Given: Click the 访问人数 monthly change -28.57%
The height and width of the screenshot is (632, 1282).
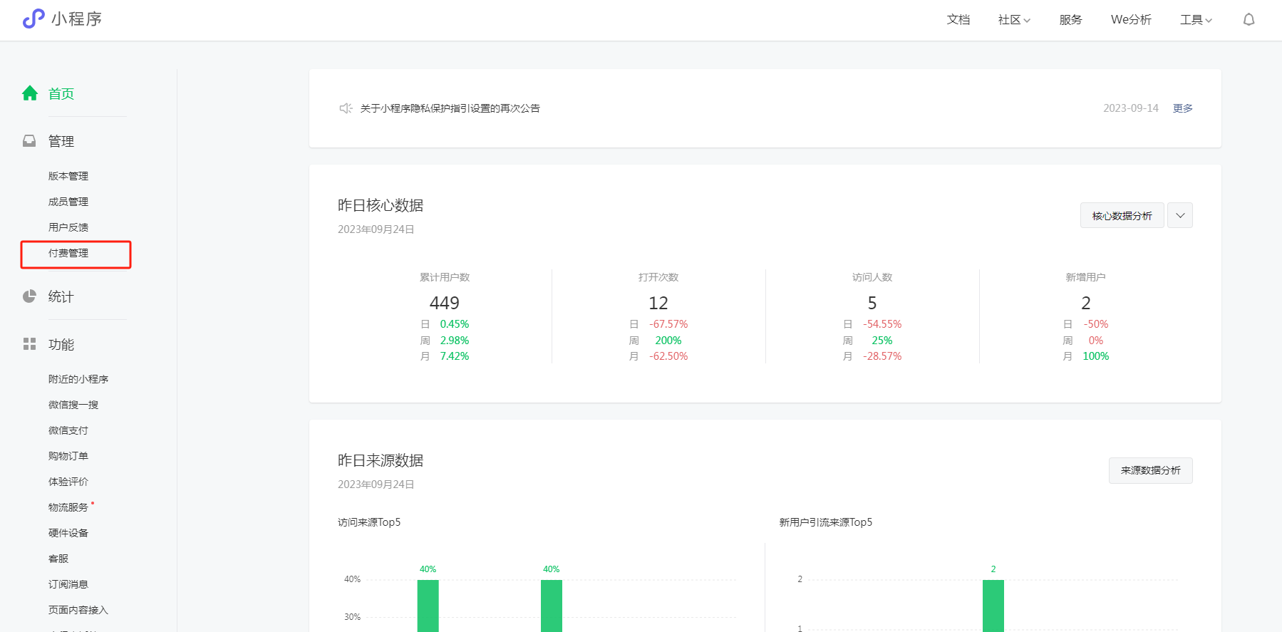Looking at the screenshot, I should 882,356.
